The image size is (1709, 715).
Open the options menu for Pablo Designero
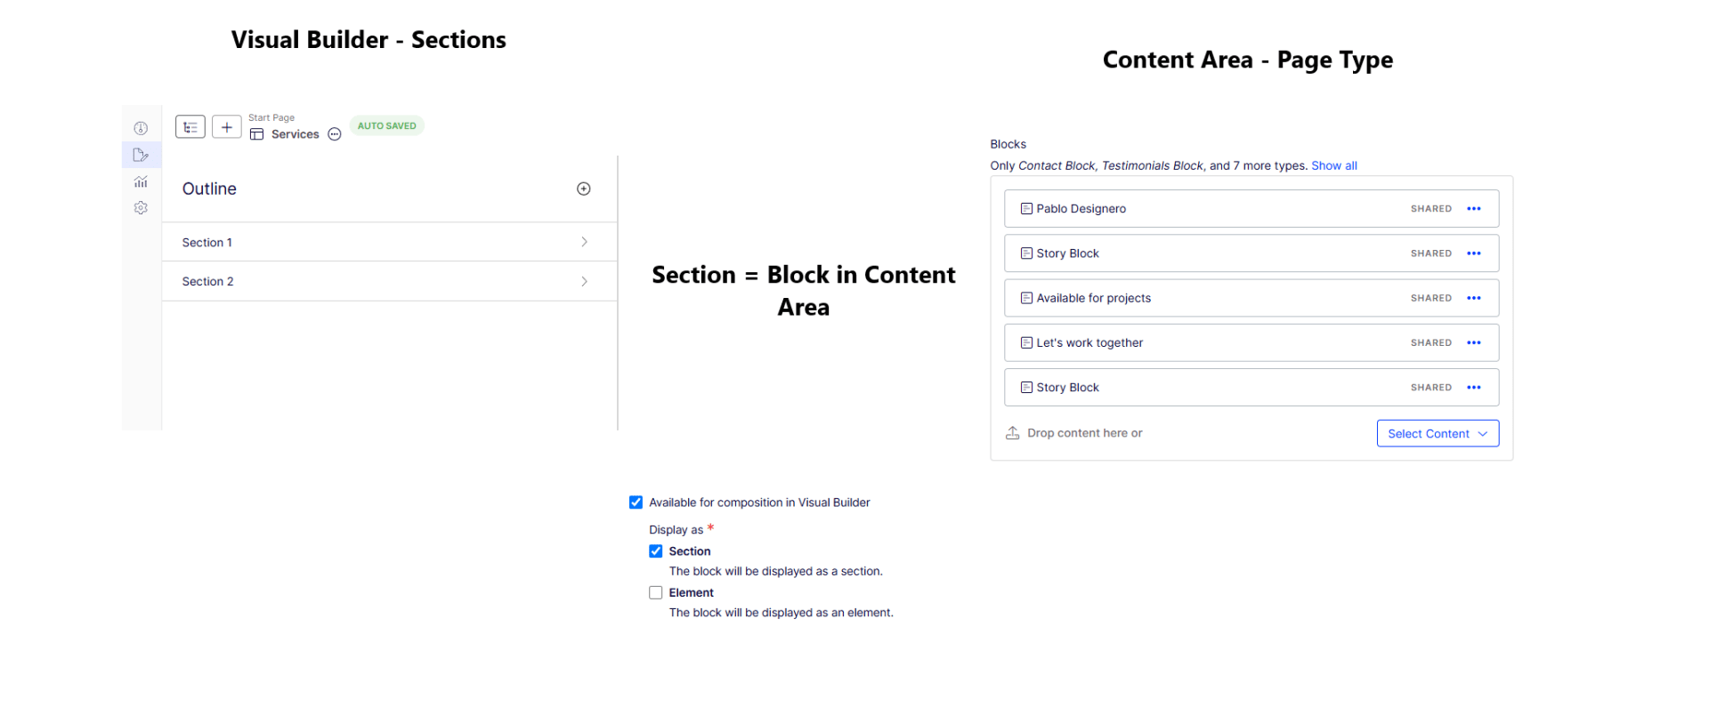[1474, 209]
